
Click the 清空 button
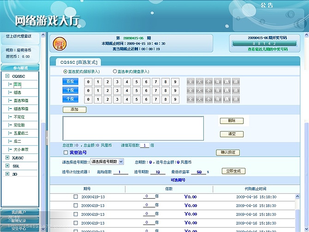(x=232, y=134)
